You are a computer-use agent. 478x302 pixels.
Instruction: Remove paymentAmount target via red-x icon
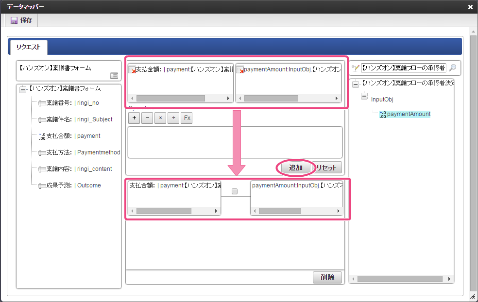(x=240, y=70)
